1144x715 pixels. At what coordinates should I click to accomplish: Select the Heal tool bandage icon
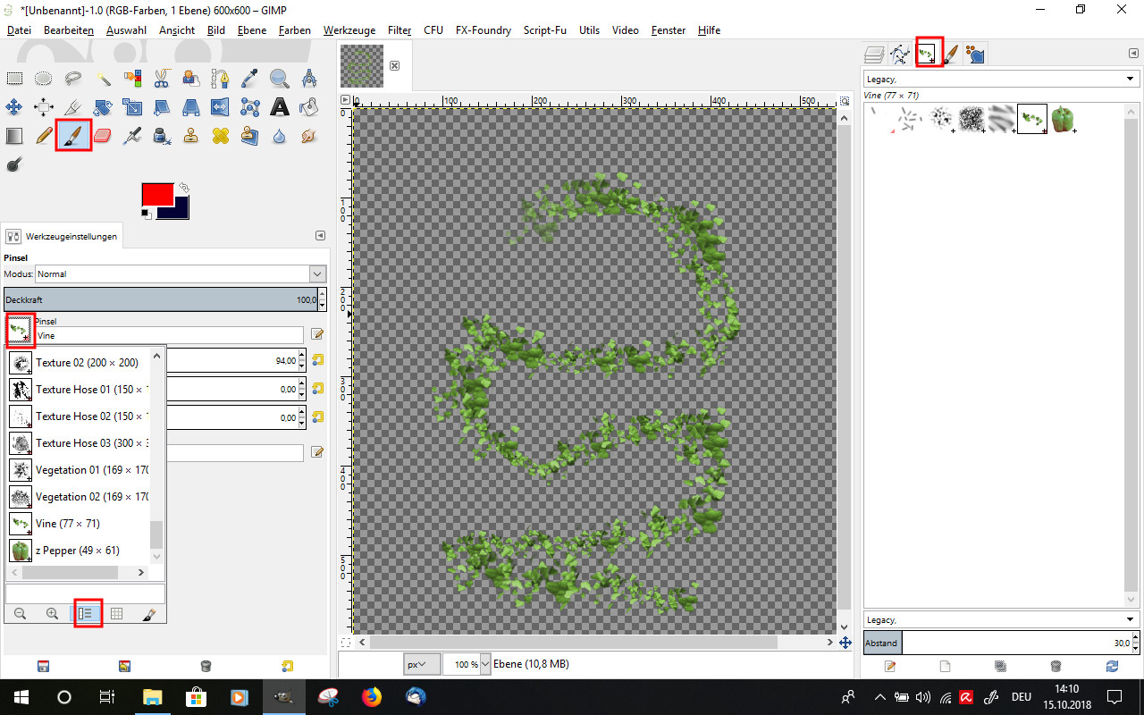(x=220, y=136)
